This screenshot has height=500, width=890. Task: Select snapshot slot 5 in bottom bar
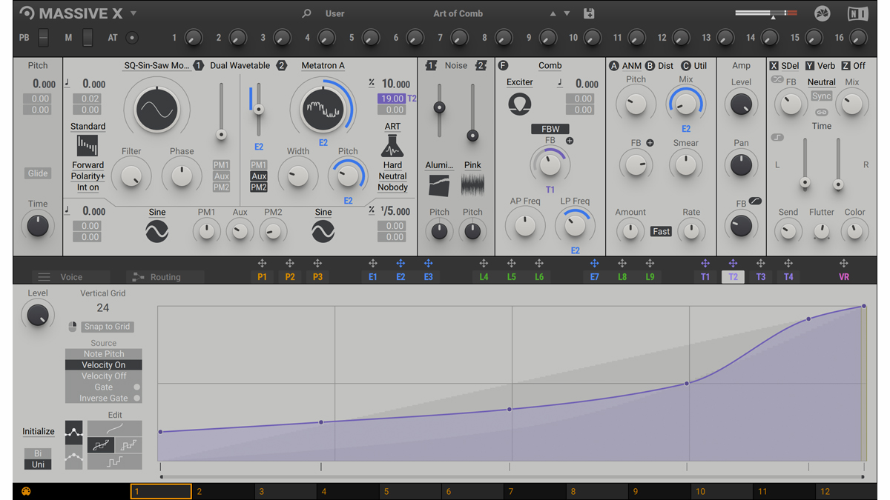click(411, 491)
